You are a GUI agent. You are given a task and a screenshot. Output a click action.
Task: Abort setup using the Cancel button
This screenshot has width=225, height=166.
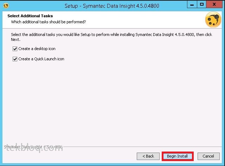pos(208,156)
